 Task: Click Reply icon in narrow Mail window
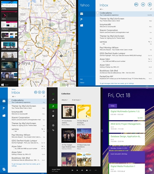[x=35, y=92]
